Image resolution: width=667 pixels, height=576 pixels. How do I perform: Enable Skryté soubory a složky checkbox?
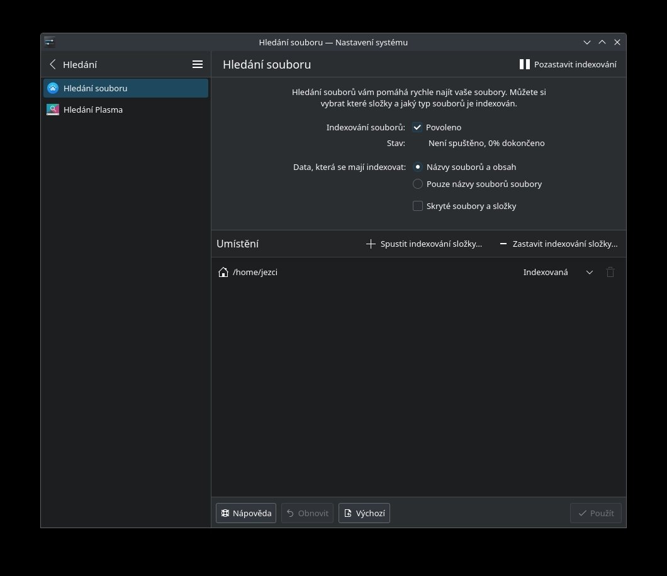[x=418, y=206]
